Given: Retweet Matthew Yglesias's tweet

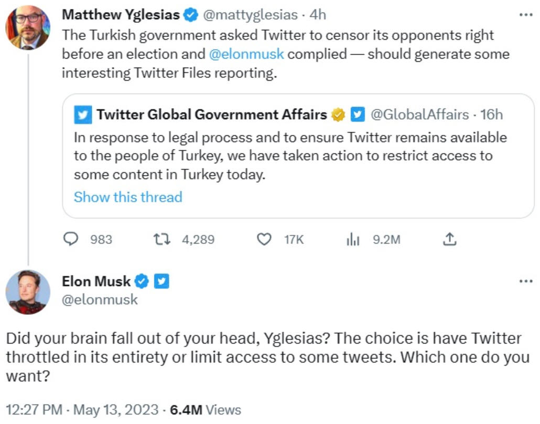Looking at the screenshot, I should click(x=162, y=239).
